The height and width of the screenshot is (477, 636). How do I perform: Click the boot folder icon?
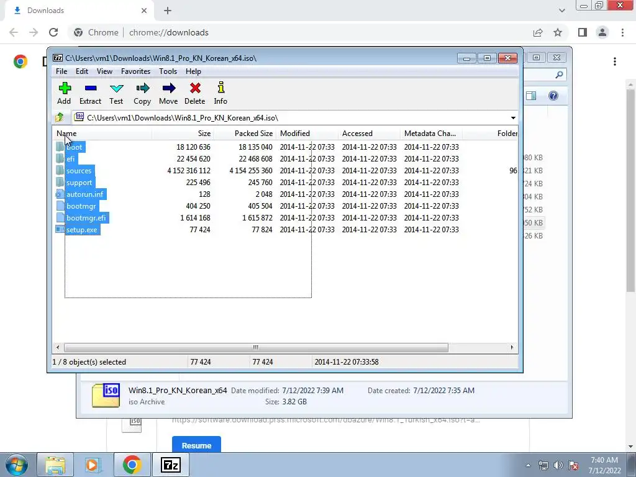pyautogui.click(x=60, y=147)
